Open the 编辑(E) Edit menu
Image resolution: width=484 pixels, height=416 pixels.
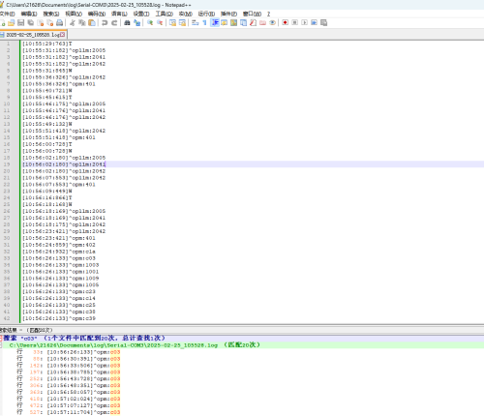click(29, 14)
